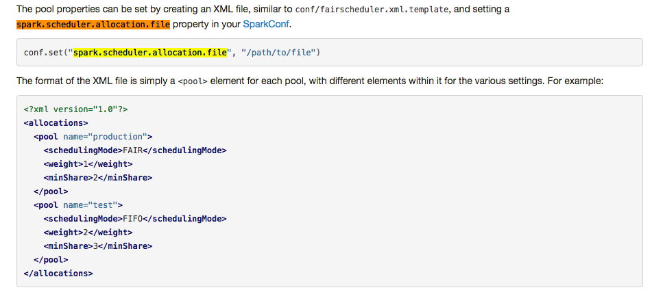Click the test pool's closing </pool> tag
Viewport: 652px width, 292px height.
coord(51,259)
